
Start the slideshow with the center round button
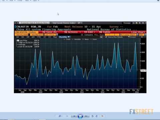[x=80, y=116]
